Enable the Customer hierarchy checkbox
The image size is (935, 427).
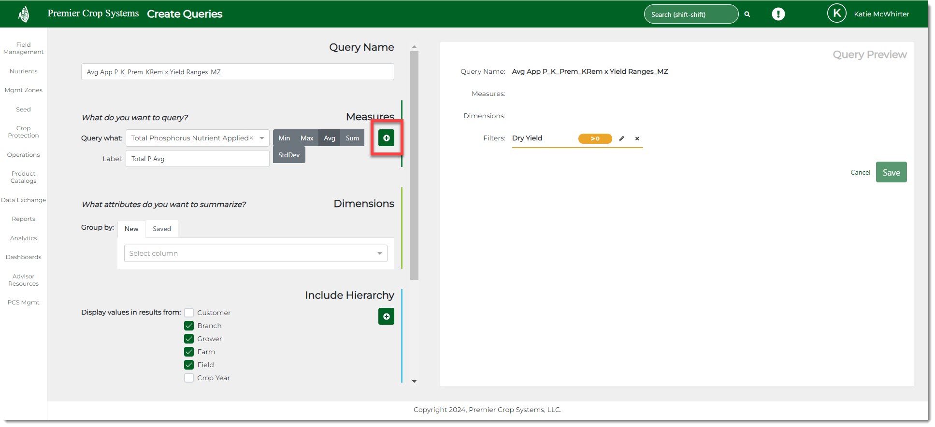189,313
